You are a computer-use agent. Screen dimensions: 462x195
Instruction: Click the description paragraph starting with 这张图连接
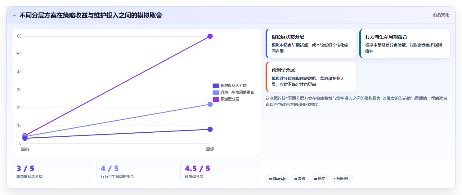(x=357, y=101)
